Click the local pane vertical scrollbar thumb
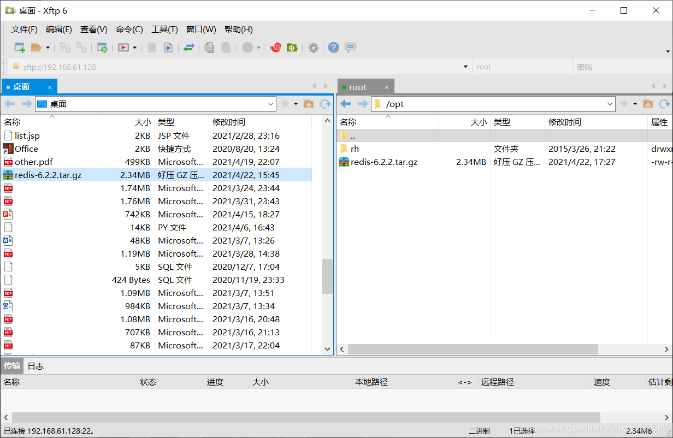The height and width of the screenshot is (438, 673). [327, 276]
